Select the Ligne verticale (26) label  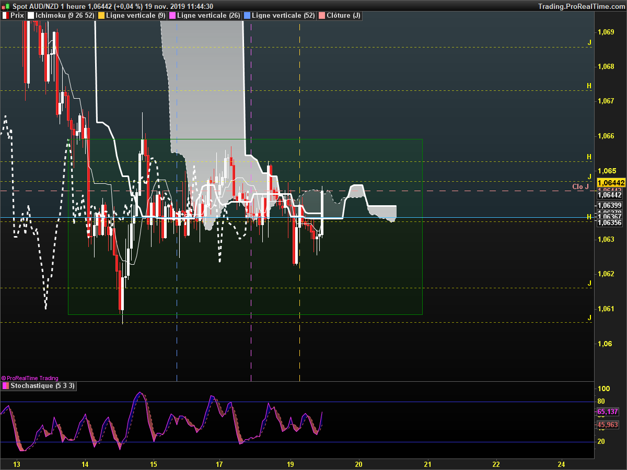(x=208, y=16)
